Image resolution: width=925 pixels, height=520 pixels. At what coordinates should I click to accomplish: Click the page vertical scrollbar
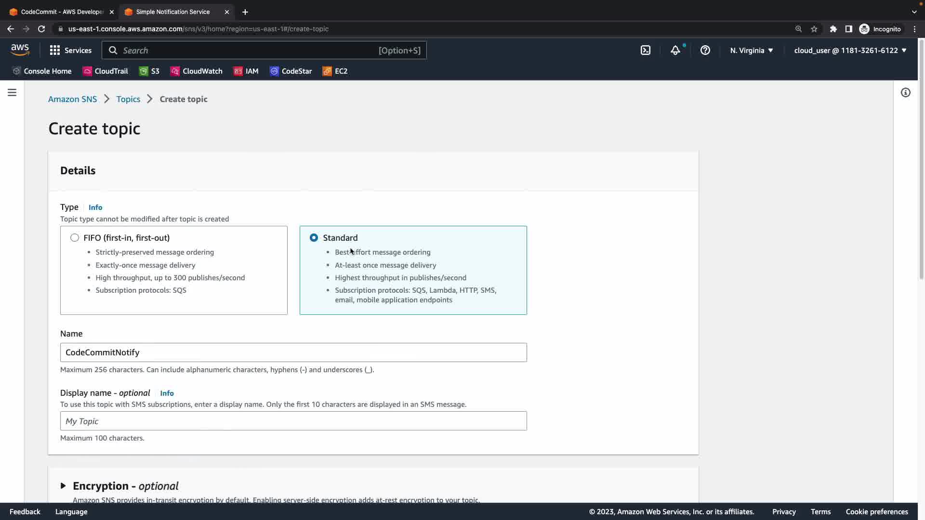921,159
